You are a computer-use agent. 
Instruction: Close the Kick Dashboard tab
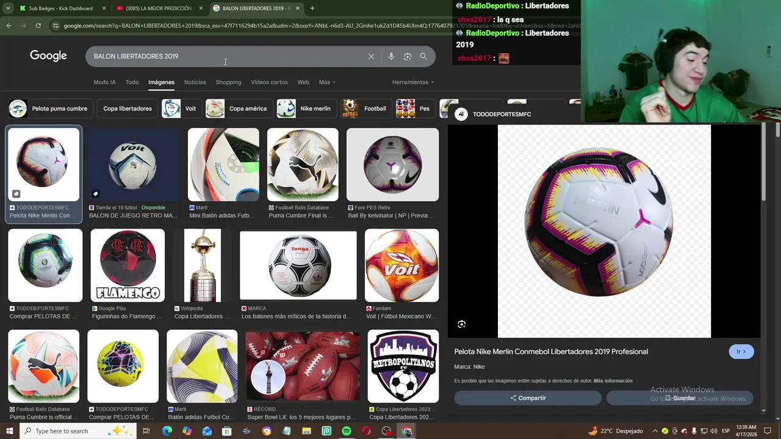(104, 9)
